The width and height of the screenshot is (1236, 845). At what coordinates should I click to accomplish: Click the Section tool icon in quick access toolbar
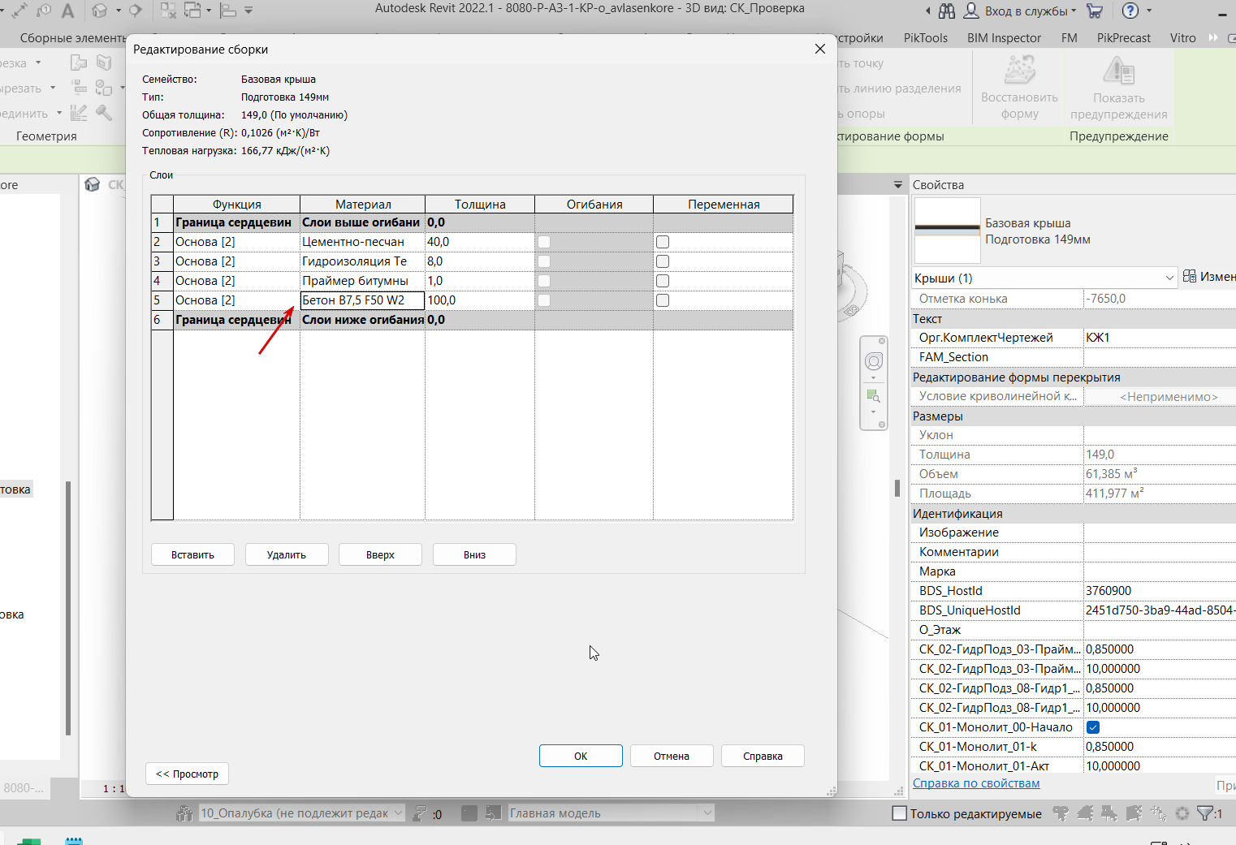click(136, 11)
